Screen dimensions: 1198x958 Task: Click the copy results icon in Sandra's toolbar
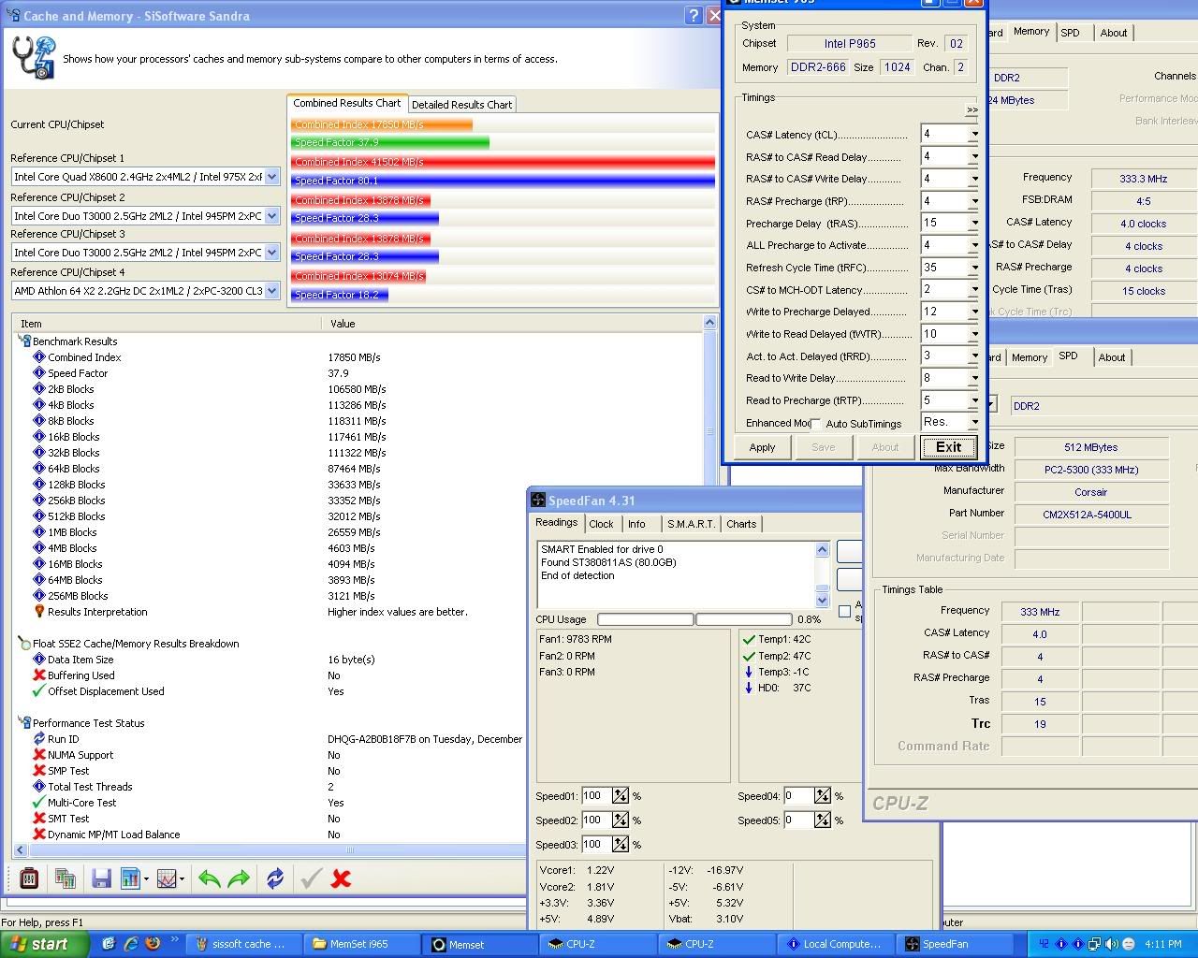pos(66,878)
